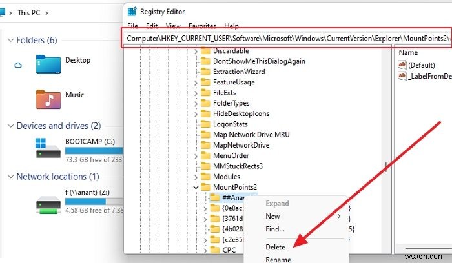Select the HideDesktopIcons key folder icon
The width and height of the screenshot is (452, 263).
coord(205,113)
